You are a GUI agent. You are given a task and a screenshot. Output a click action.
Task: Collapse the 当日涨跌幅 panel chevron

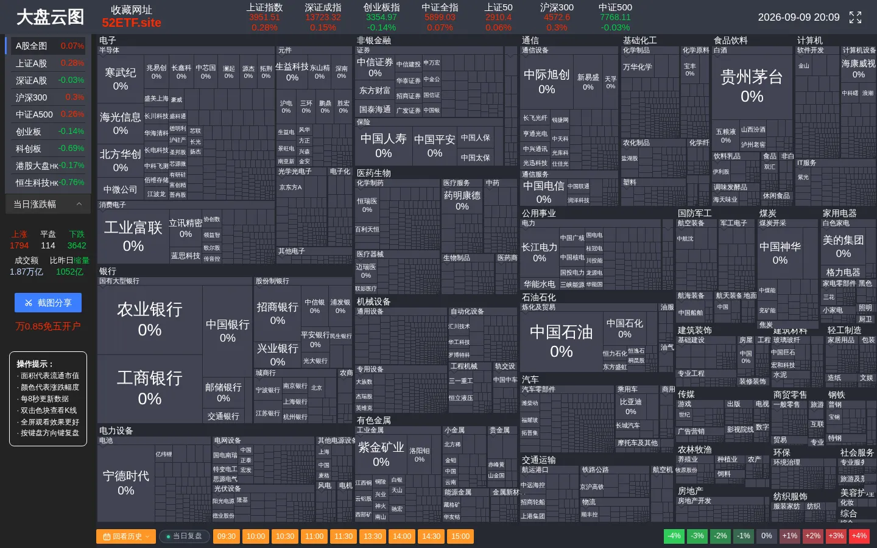79,204
